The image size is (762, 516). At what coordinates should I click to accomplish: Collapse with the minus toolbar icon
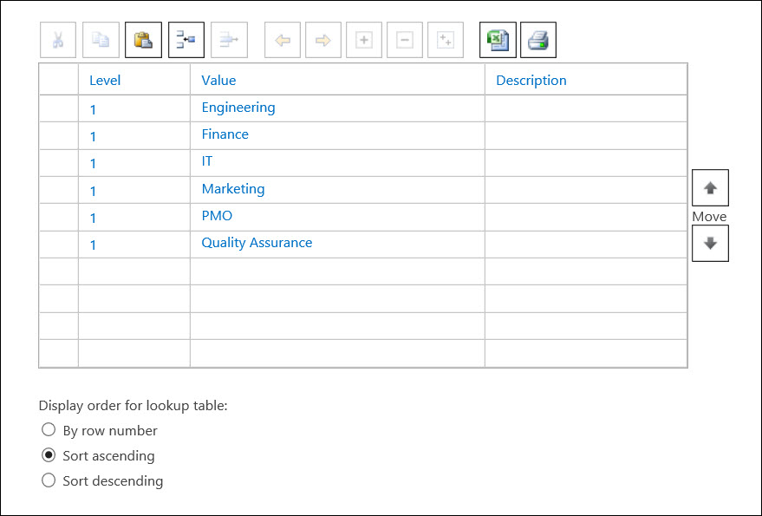pos(405,40)
